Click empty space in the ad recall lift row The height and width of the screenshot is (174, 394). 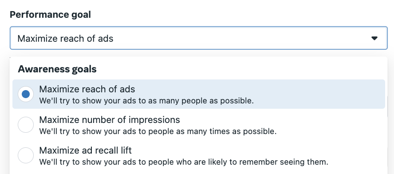tap(357, 155)
